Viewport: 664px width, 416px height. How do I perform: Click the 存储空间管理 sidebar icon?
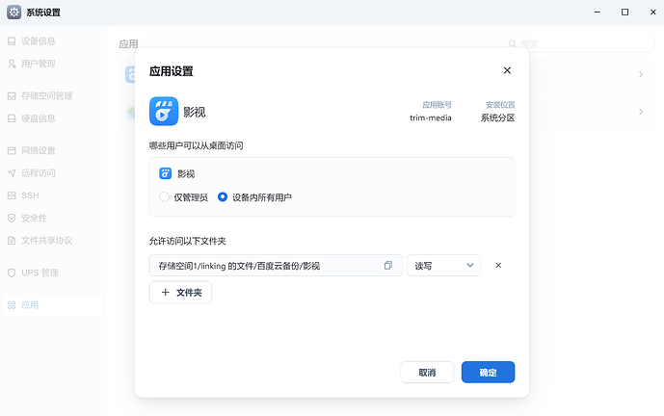point(12,96)
